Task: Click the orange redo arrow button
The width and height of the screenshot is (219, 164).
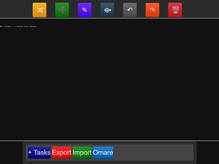Action: 152,10
